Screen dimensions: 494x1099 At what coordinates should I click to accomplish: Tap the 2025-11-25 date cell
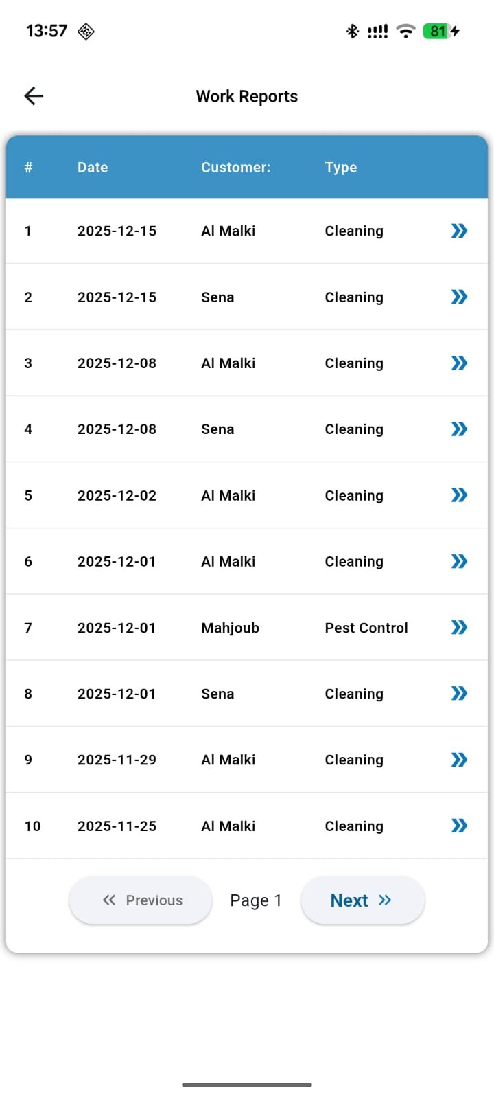point(117,826)
